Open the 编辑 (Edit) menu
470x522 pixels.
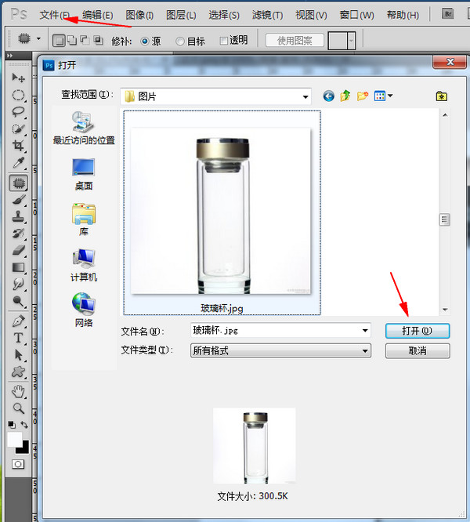click(x=97, y=15)
